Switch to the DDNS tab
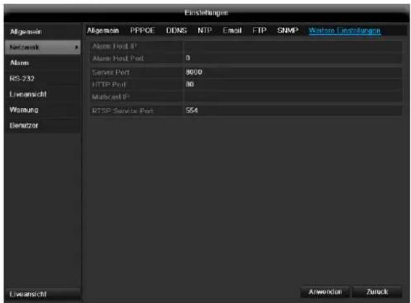This screenshot has width=411, height=303. [x=177, y=31]
